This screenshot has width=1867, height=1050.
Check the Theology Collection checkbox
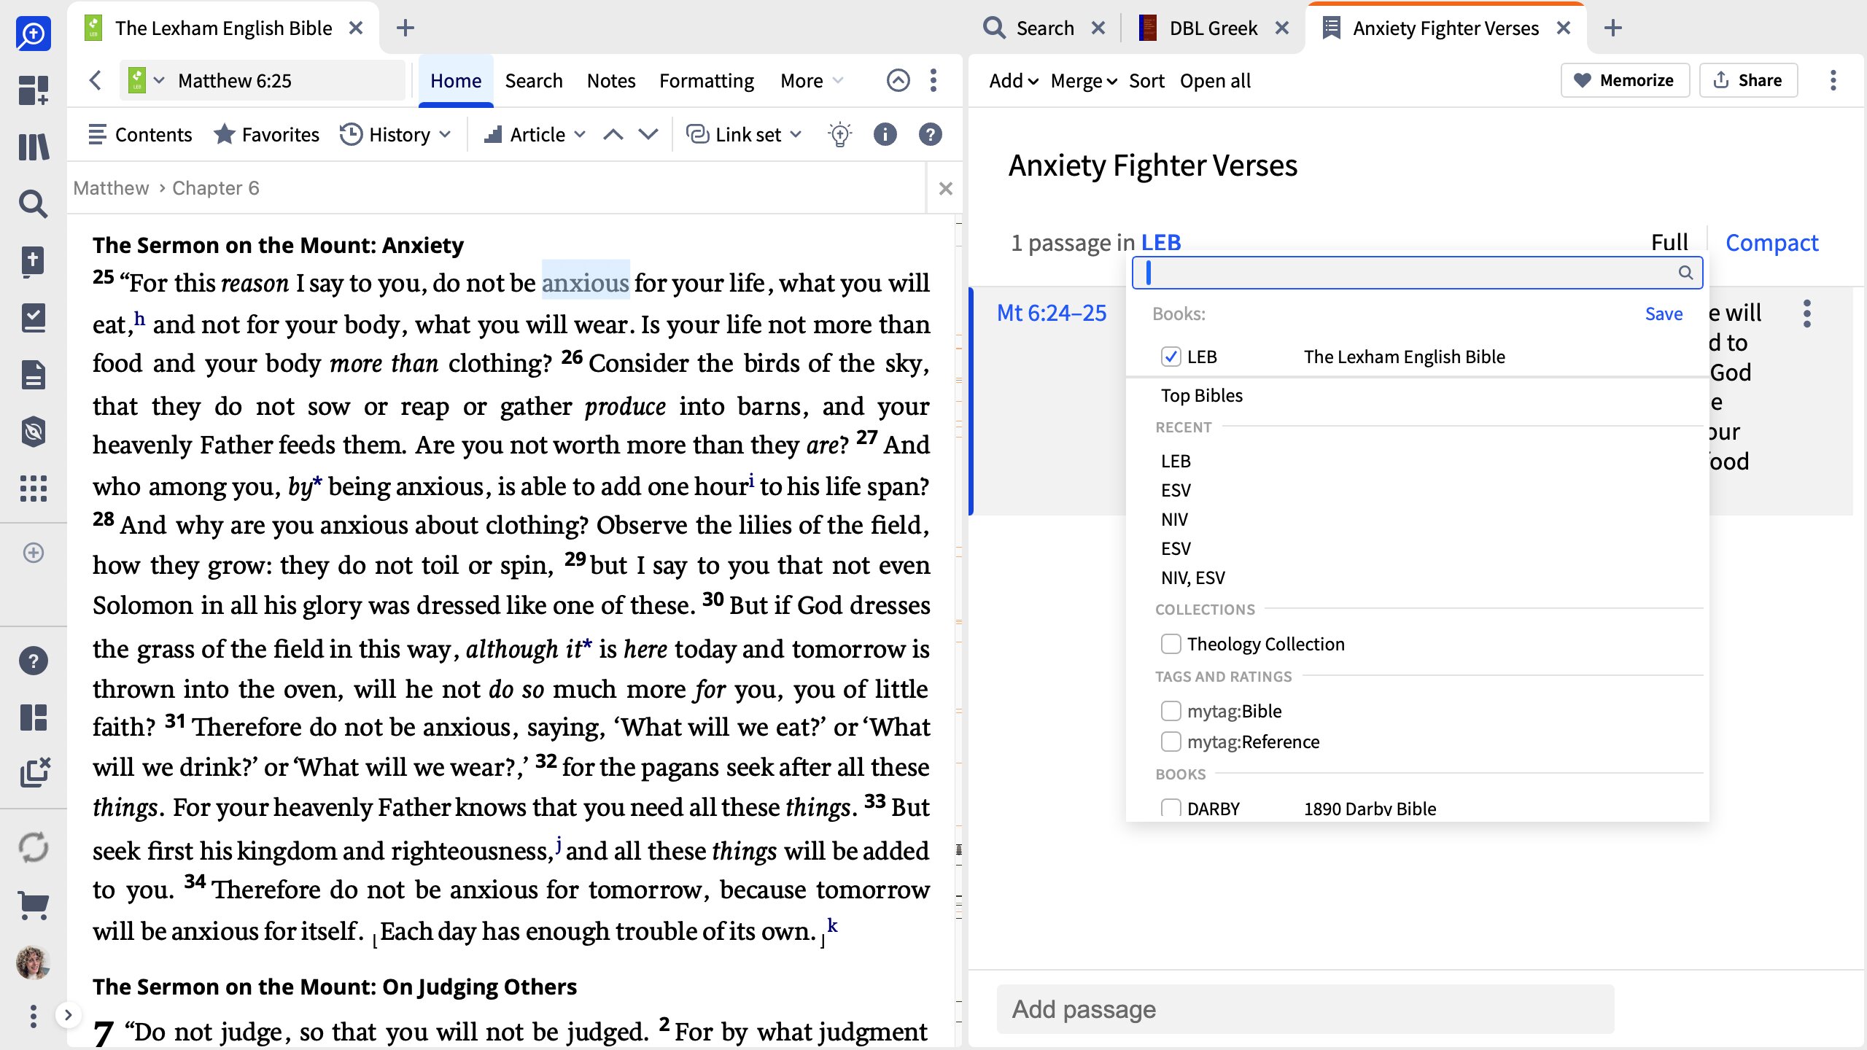(x=1171, y=644)
